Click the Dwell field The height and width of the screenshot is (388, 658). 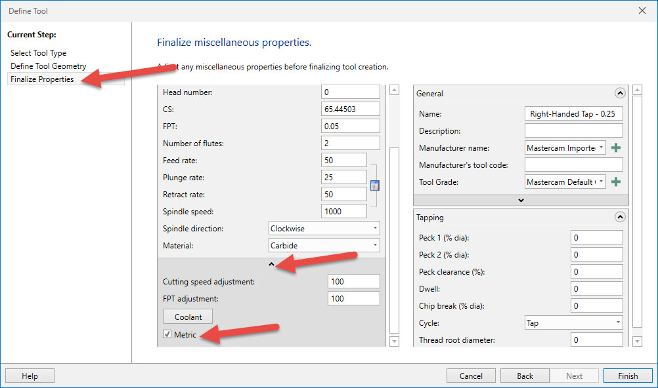596,288
